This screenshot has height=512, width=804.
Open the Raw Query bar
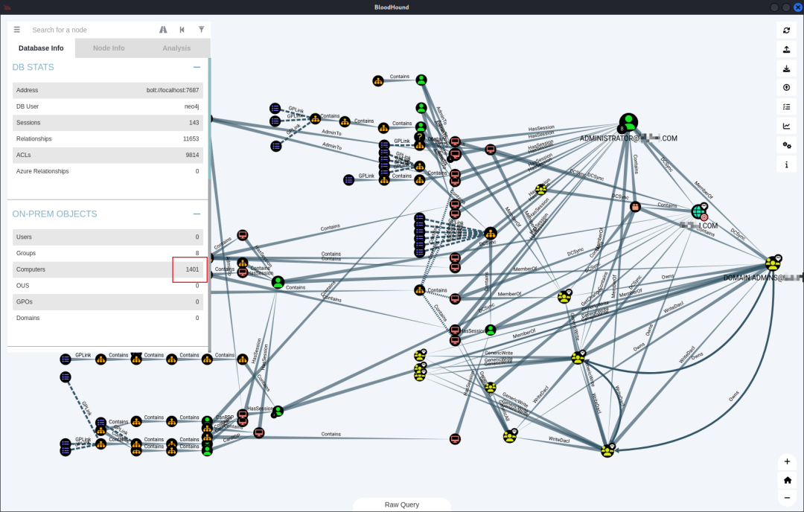click(x=401, y=505)
